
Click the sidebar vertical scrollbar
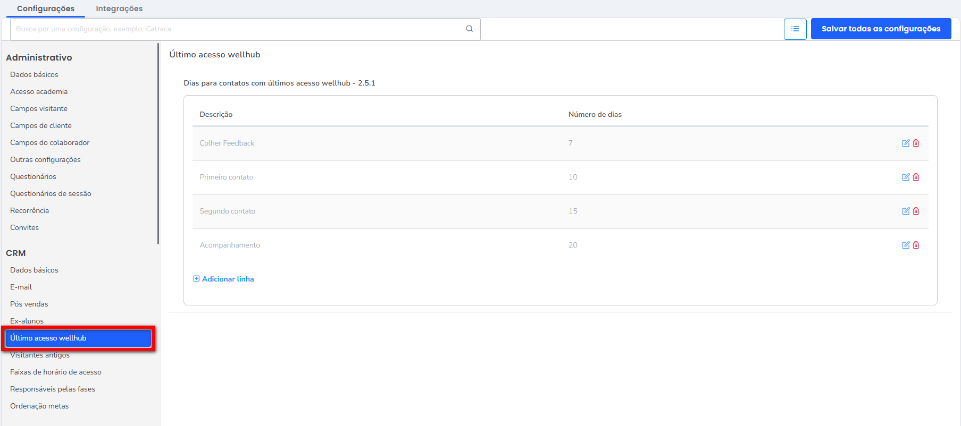(158, 143)
